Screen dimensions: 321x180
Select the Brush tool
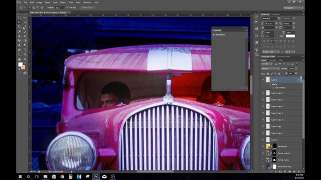coord(25,31)
